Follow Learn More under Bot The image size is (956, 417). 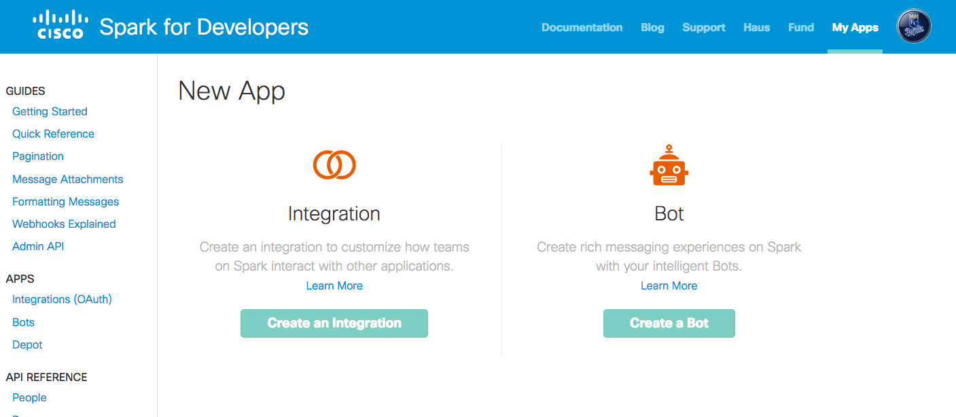669,286
